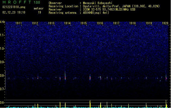Click the 1.1 kHz axis label

click(2, 35)
